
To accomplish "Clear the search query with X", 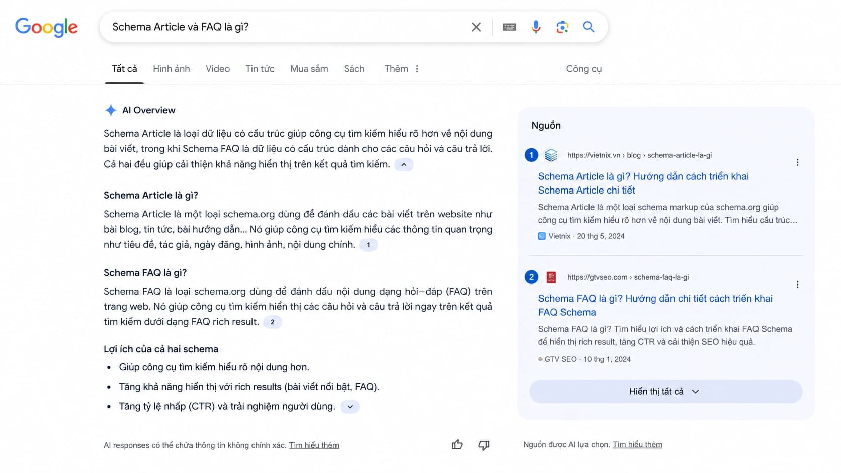I will coord(476,27).
